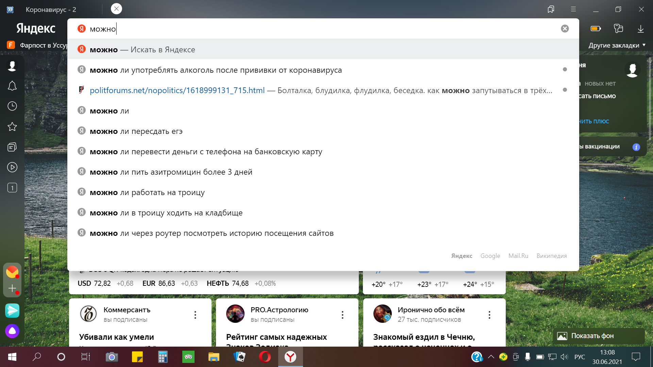Open sidebar history clock icon
Viewport: 653px width, 367px height.
tap(12, 106)
